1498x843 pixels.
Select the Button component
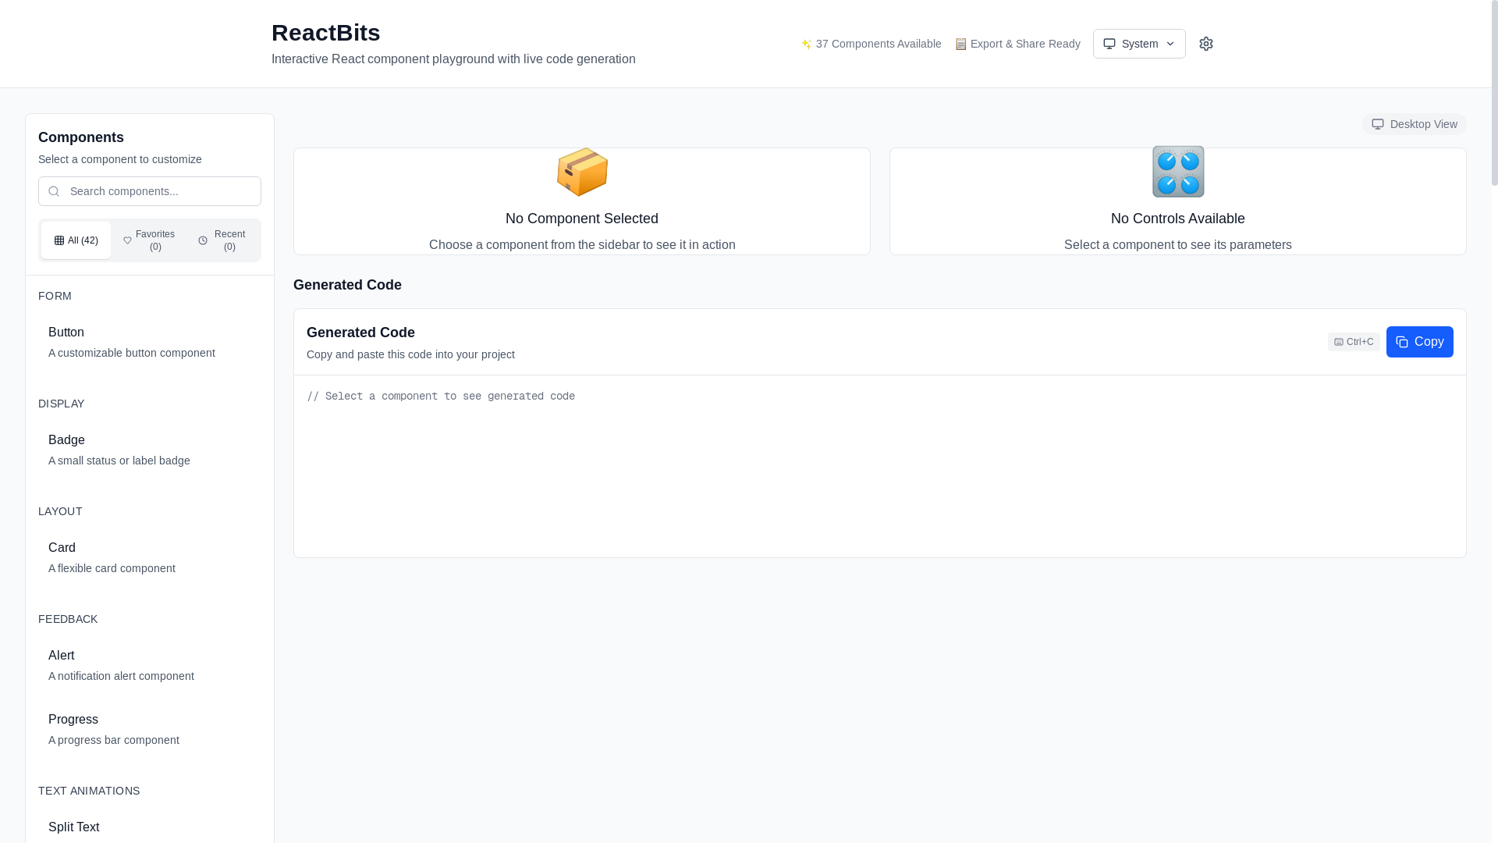coord(150,342)
